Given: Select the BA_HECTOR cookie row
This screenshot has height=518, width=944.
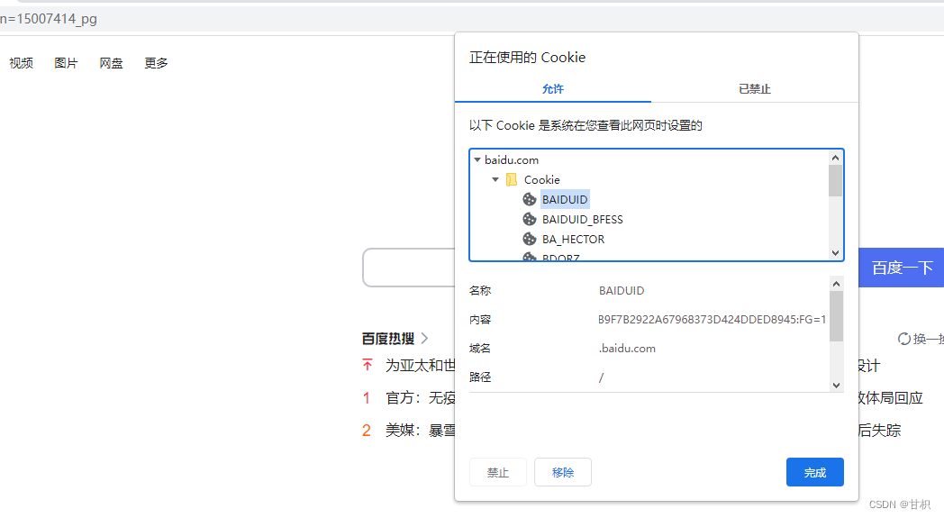Looking at the screenshot, I should (x=573, y=239).
